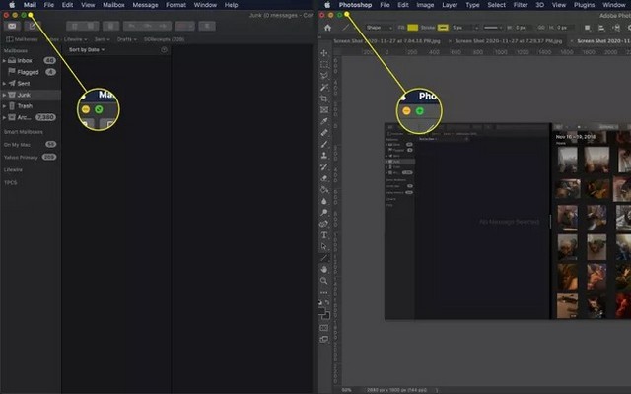Open the Message menu in Mail
The image size is (631, 394).
145,5
